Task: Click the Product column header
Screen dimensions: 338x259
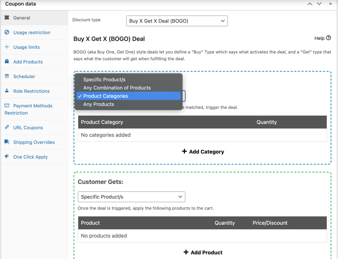Action: [x=90, y=223]
